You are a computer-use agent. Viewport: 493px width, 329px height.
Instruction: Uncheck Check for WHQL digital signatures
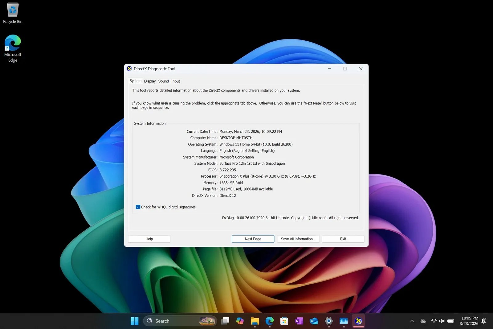[138, 207]
